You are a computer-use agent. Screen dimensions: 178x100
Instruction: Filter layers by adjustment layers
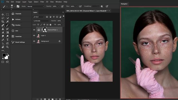click(x=50, y=17)
